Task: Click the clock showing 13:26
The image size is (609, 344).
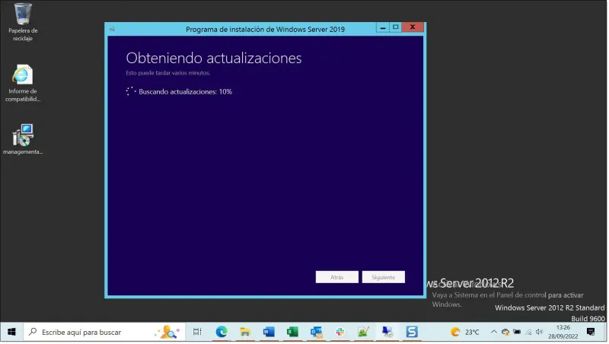Action: tap(563, 332)
